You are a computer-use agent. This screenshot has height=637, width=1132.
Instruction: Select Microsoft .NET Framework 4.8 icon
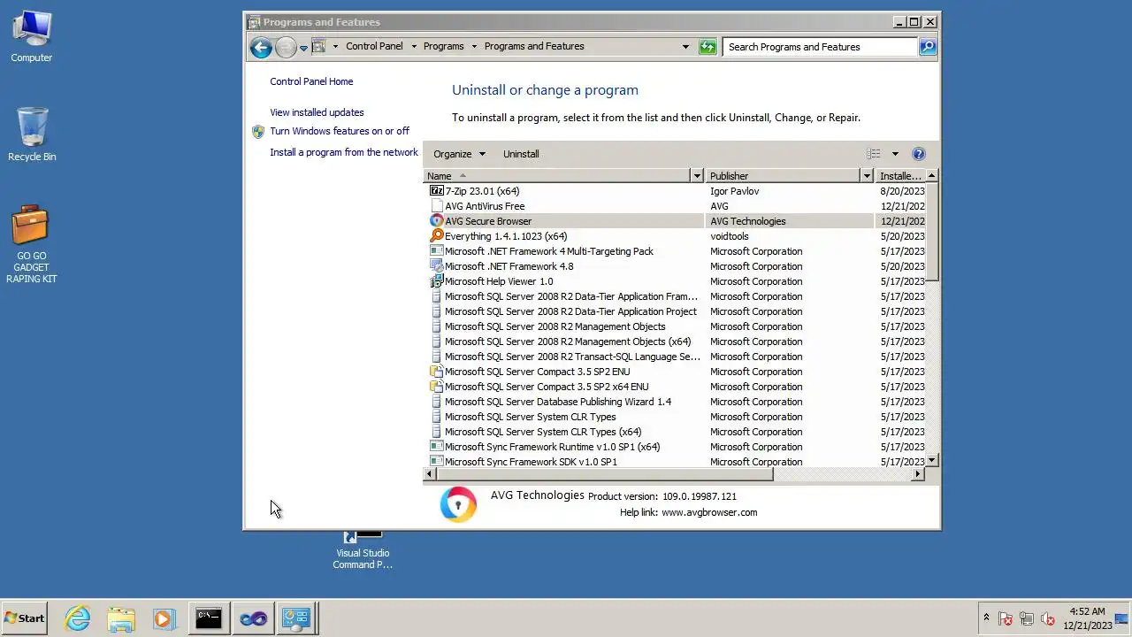tap(436, 266)
